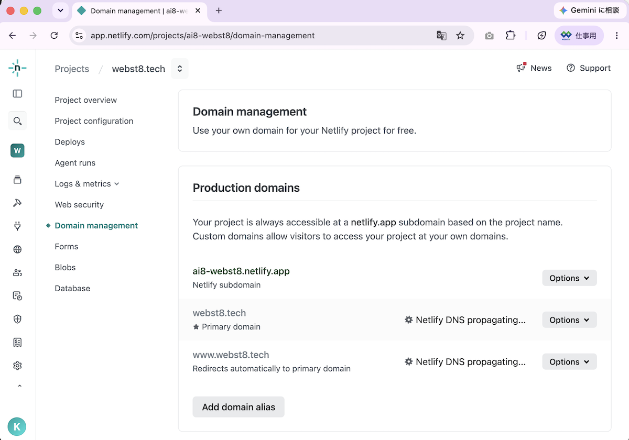Select the Domain management browser tab
Image resolution: width=629 pixels, height=440 pixels.
pos(140,10)
